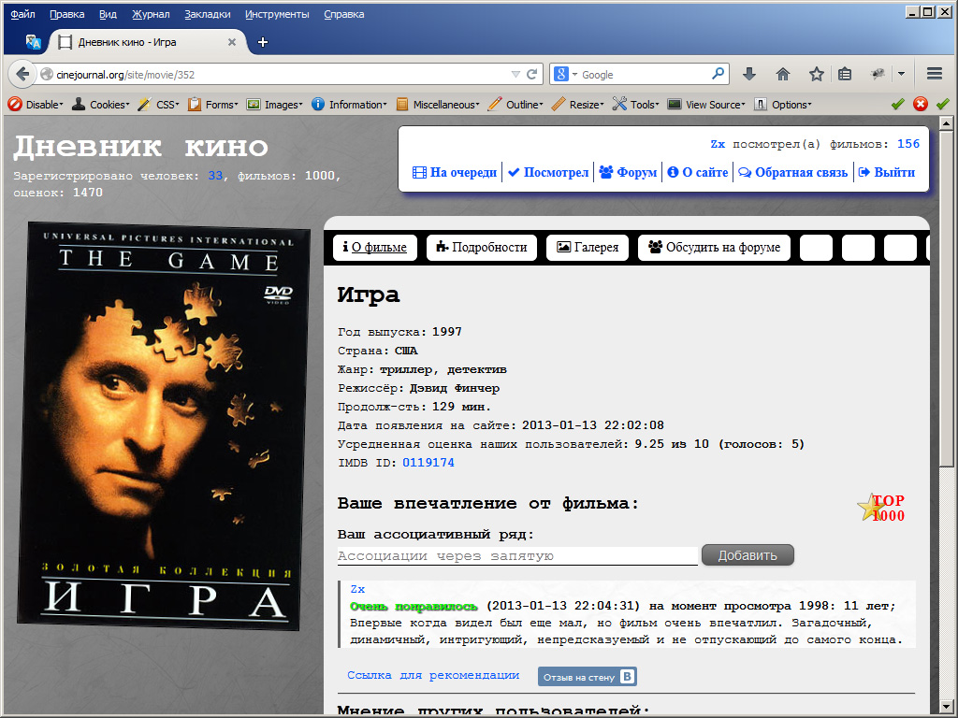
Task: Reload the page with the refresh icon
Action: [x=532, y=74]
